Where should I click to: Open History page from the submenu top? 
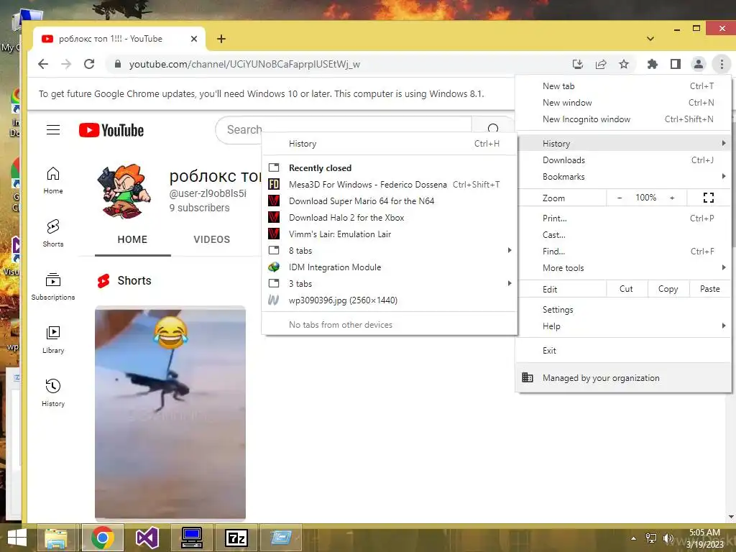click(390, 144)
